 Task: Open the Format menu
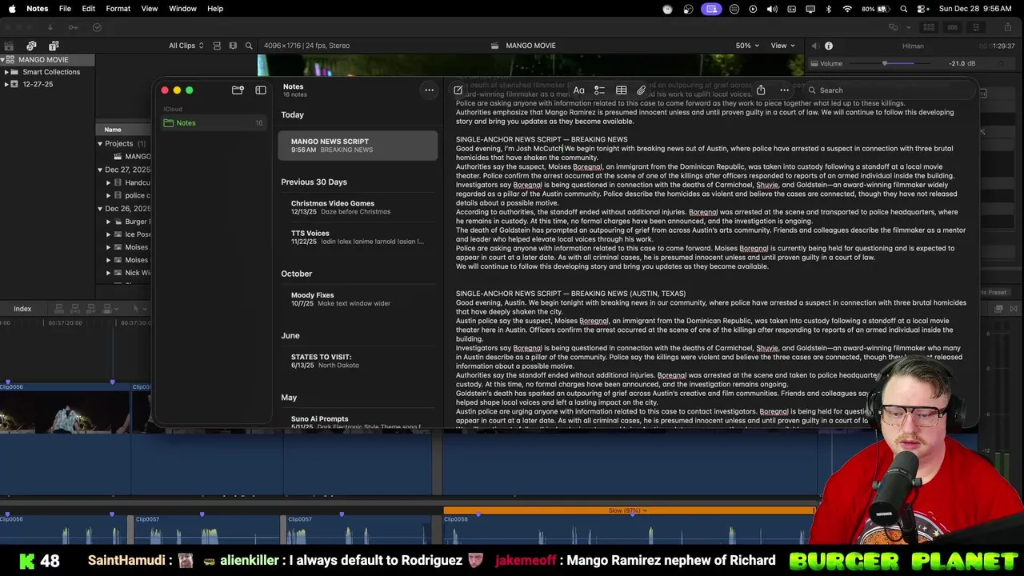[x=118, y=9]
